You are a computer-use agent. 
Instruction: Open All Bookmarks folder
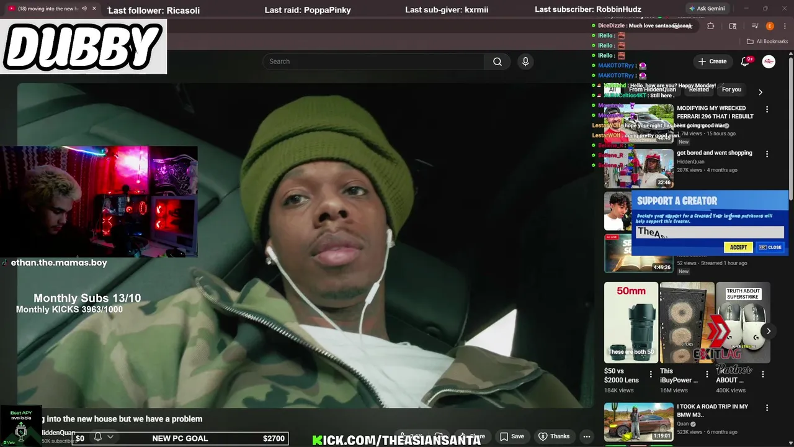click(x=767, y=42)
